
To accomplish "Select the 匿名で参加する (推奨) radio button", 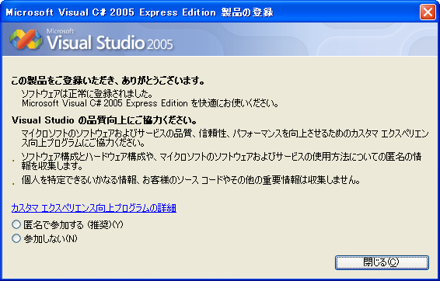I will point(16,224).
